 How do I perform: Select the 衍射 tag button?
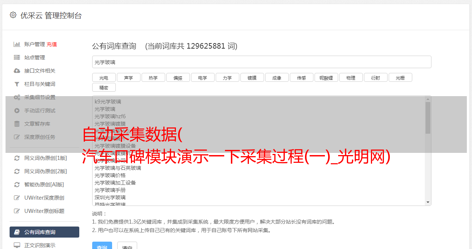pyautogui.click(x=376, y=77)
